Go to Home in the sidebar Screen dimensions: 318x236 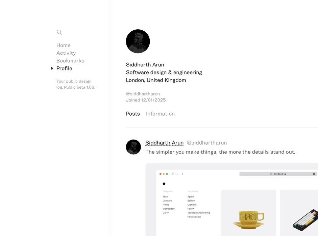point(64,45)
